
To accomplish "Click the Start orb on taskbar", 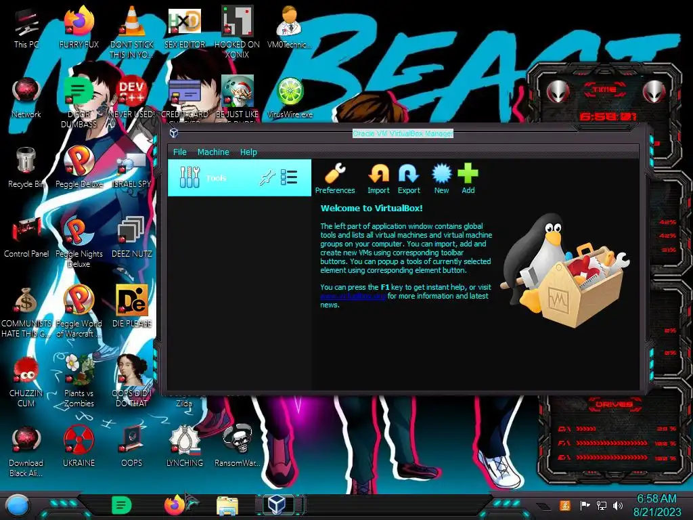I will pyautogui.click(x=17, y=505).
